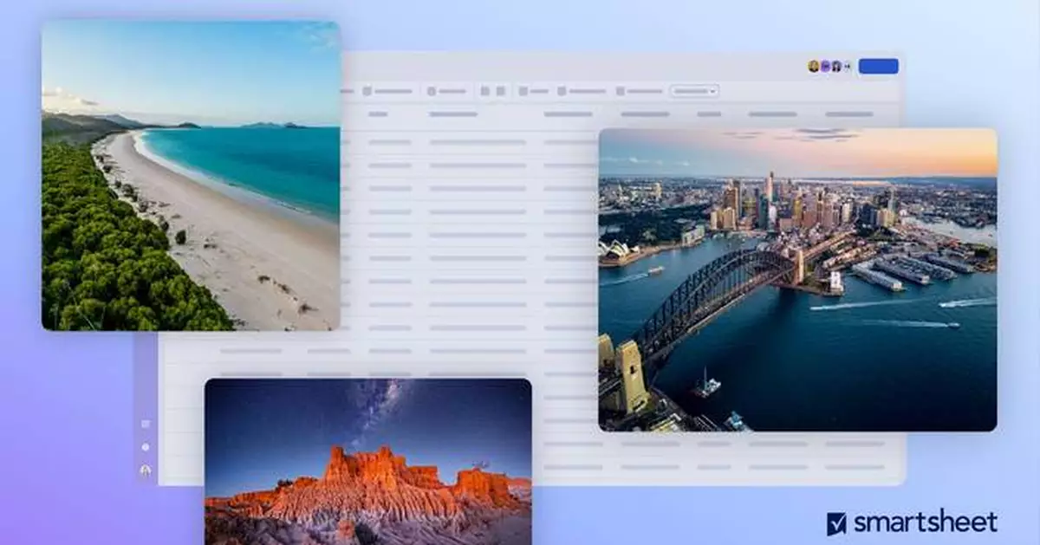Expand the avatar overflow indicator near Share button

pyautogui.click(x=847, y=63)
